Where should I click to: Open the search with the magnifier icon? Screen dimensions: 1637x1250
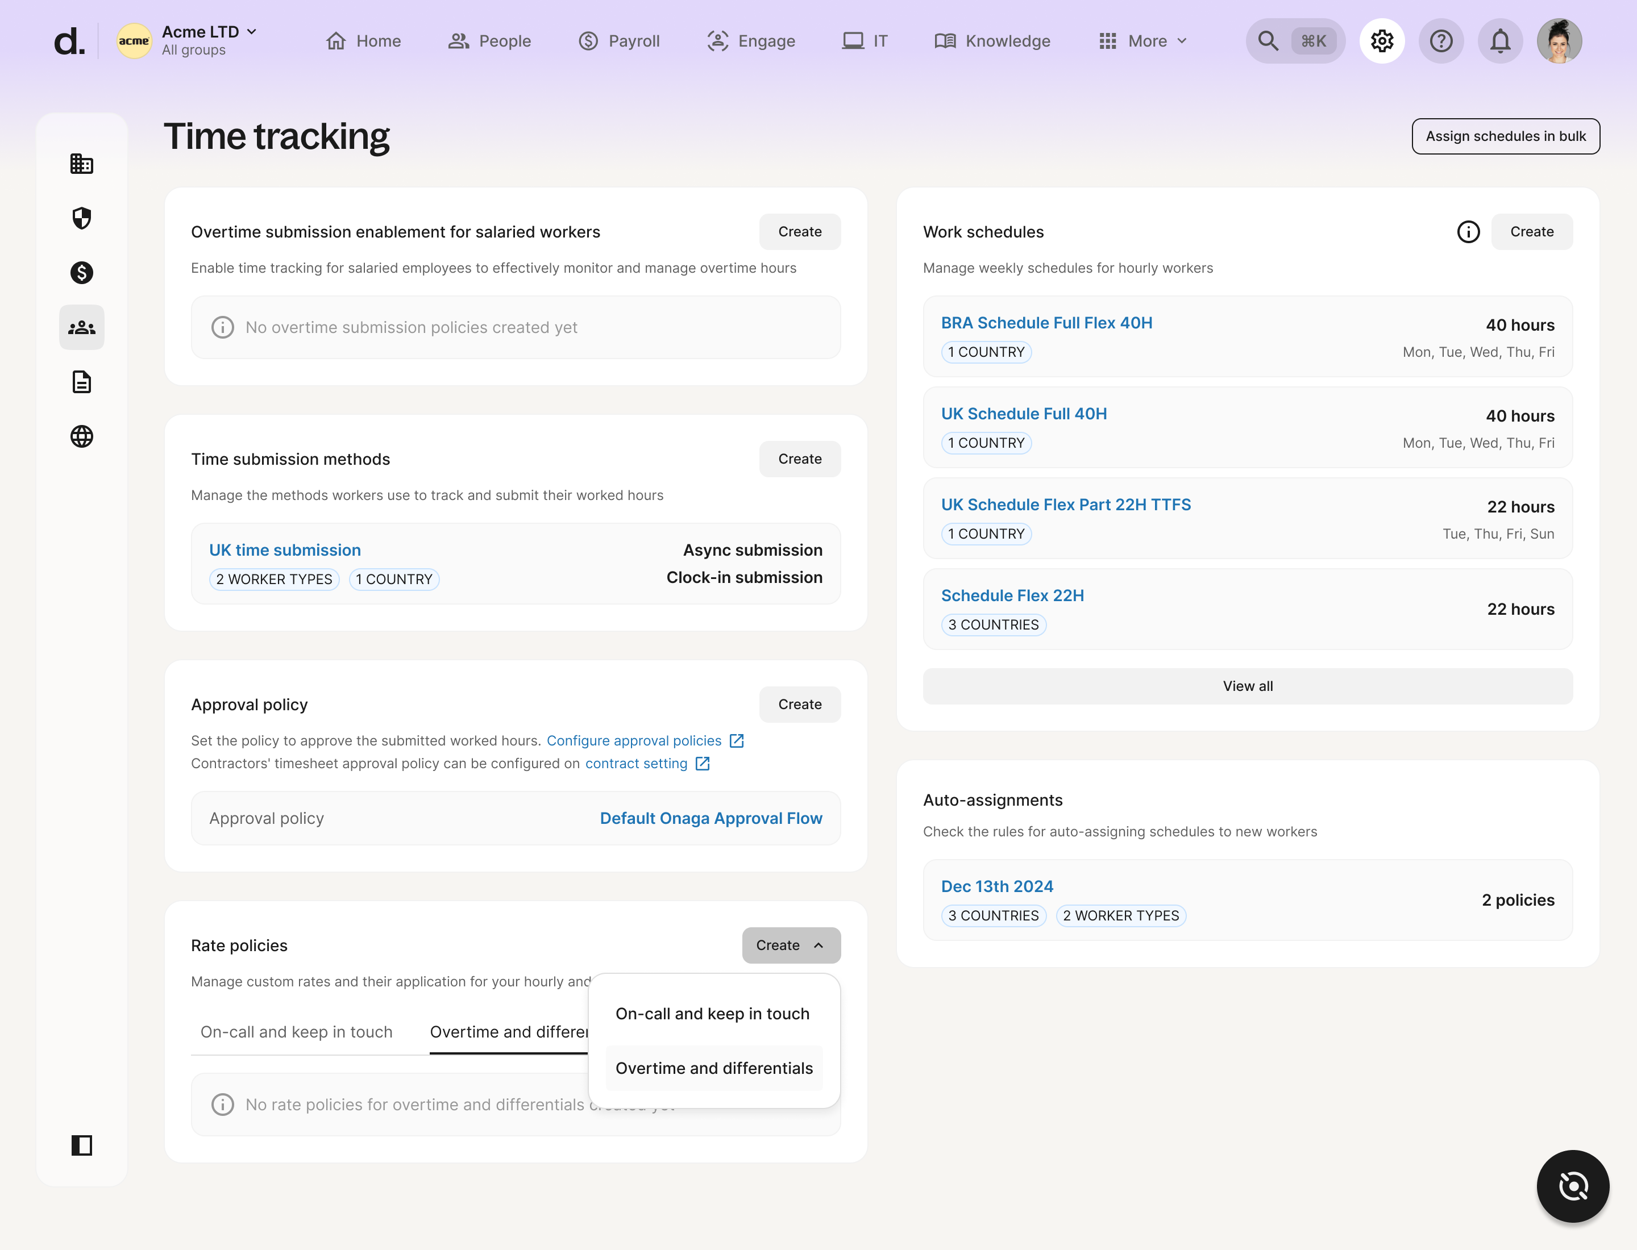(1268, 41)
